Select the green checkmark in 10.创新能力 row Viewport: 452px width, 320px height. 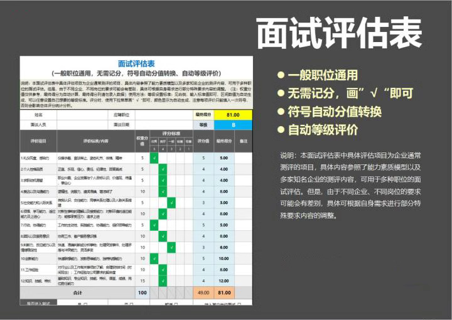[154, 258]
